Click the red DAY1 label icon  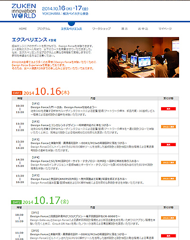[x=17, y=93]
